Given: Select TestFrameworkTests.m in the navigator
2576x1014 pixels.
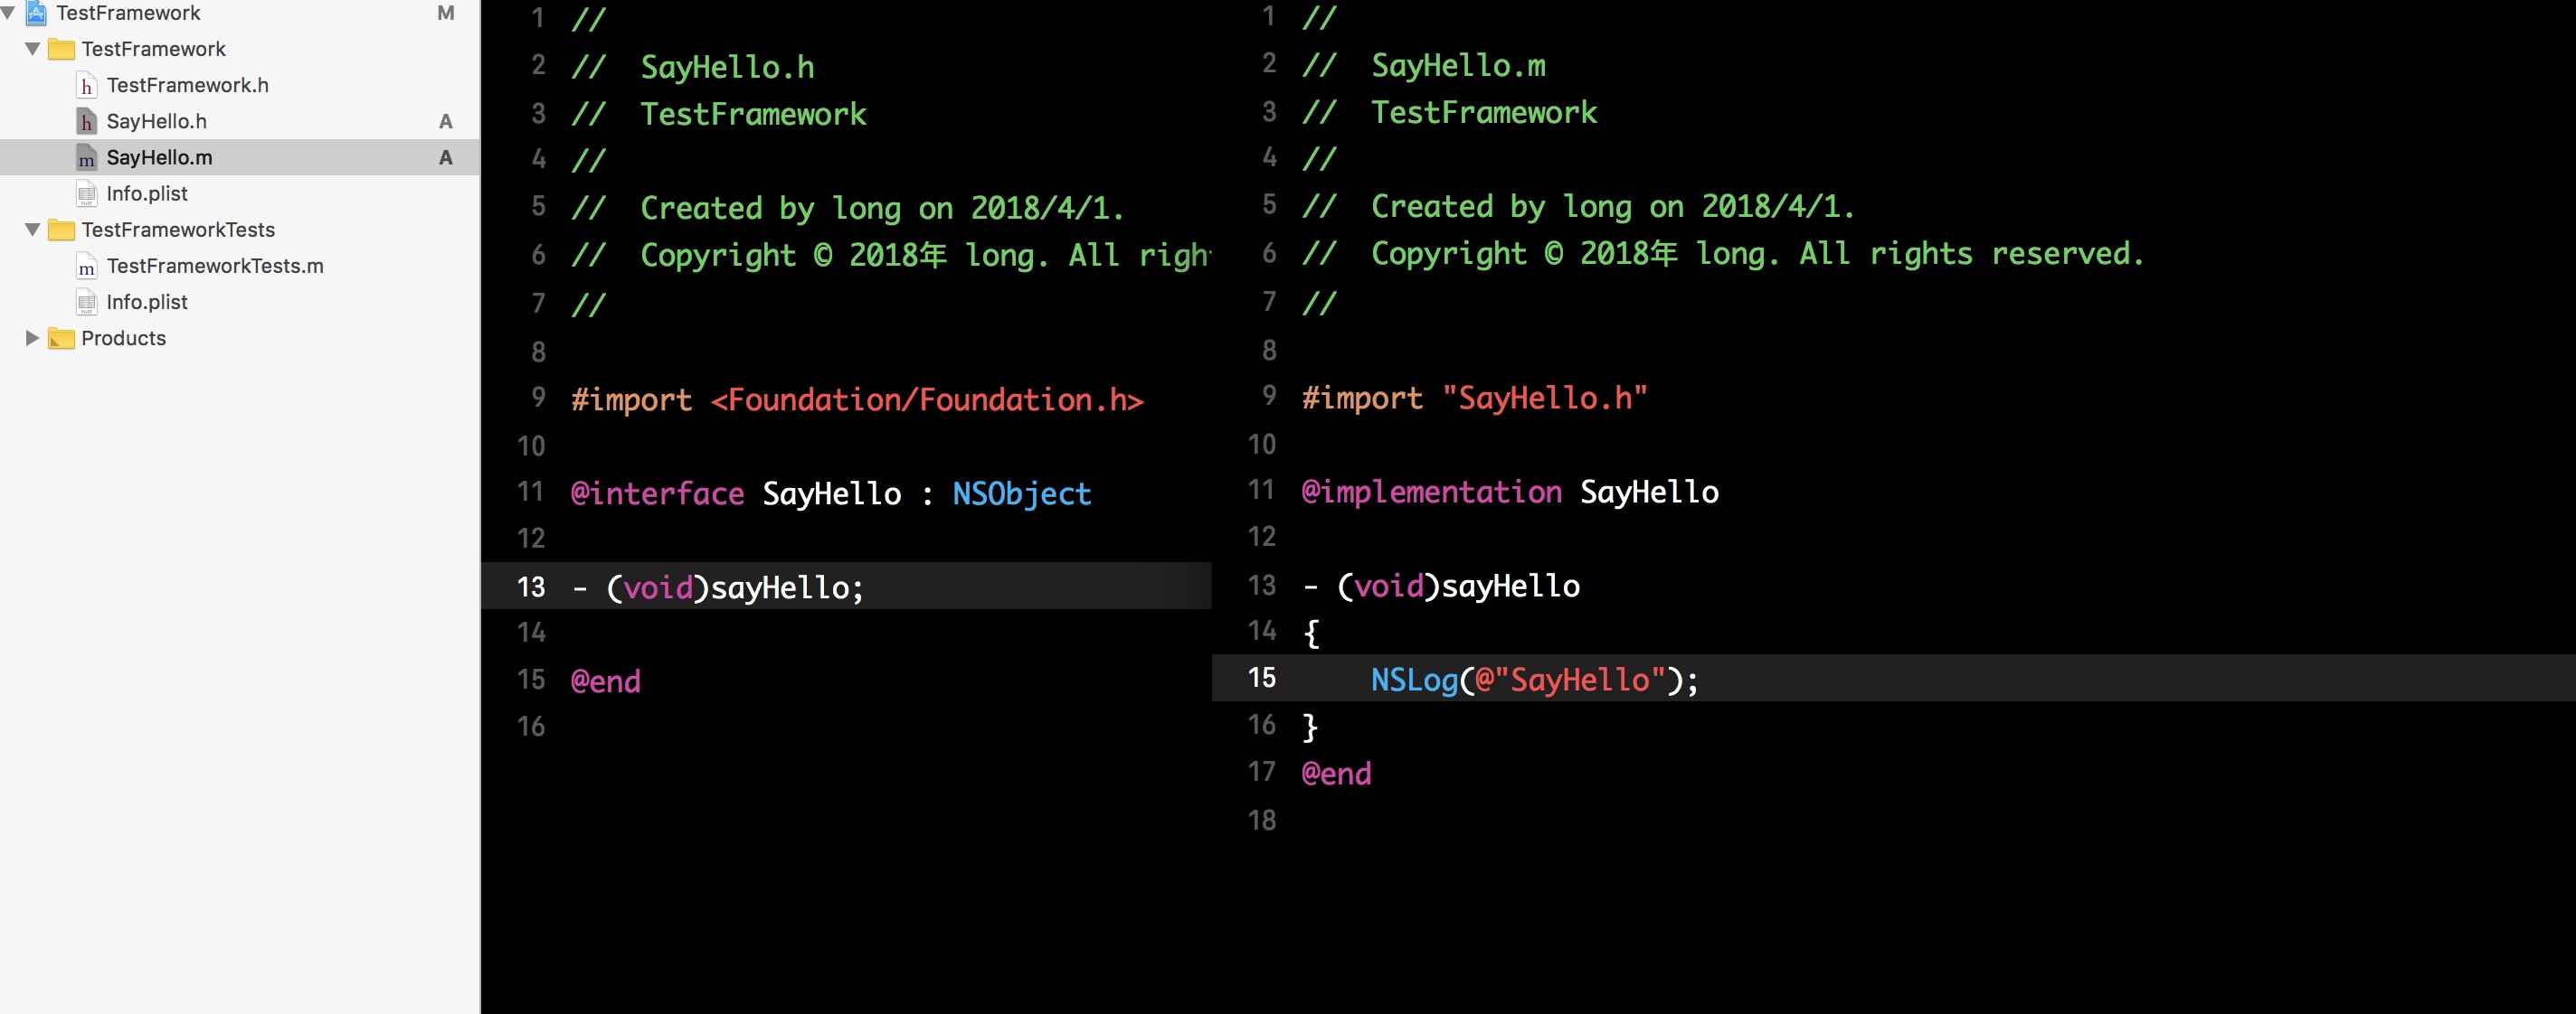Looking at the screenshot, I should [215, 267].
